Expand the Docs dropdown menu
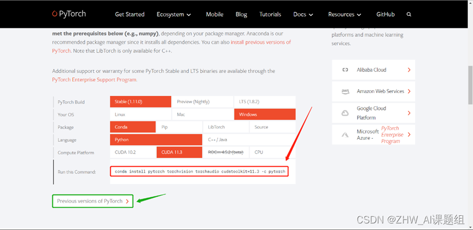 (303, 14)
